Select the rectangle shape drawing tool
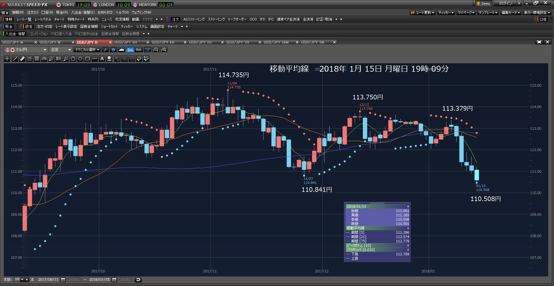Viewport: 554px width, 286px height. [x=87, y=59]
